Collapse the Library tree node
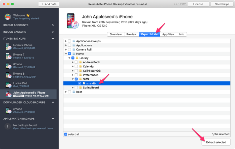Screen dimensions: 235x149 (69, 58)
